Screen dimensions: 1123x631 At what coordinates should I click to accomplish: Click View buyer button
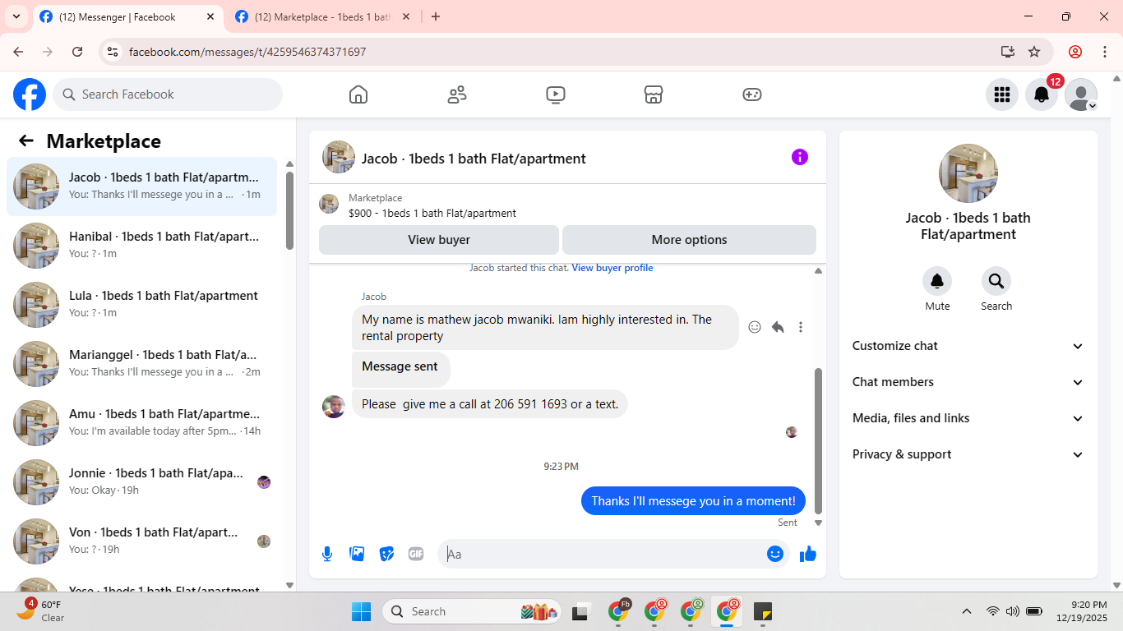[439, 240]
